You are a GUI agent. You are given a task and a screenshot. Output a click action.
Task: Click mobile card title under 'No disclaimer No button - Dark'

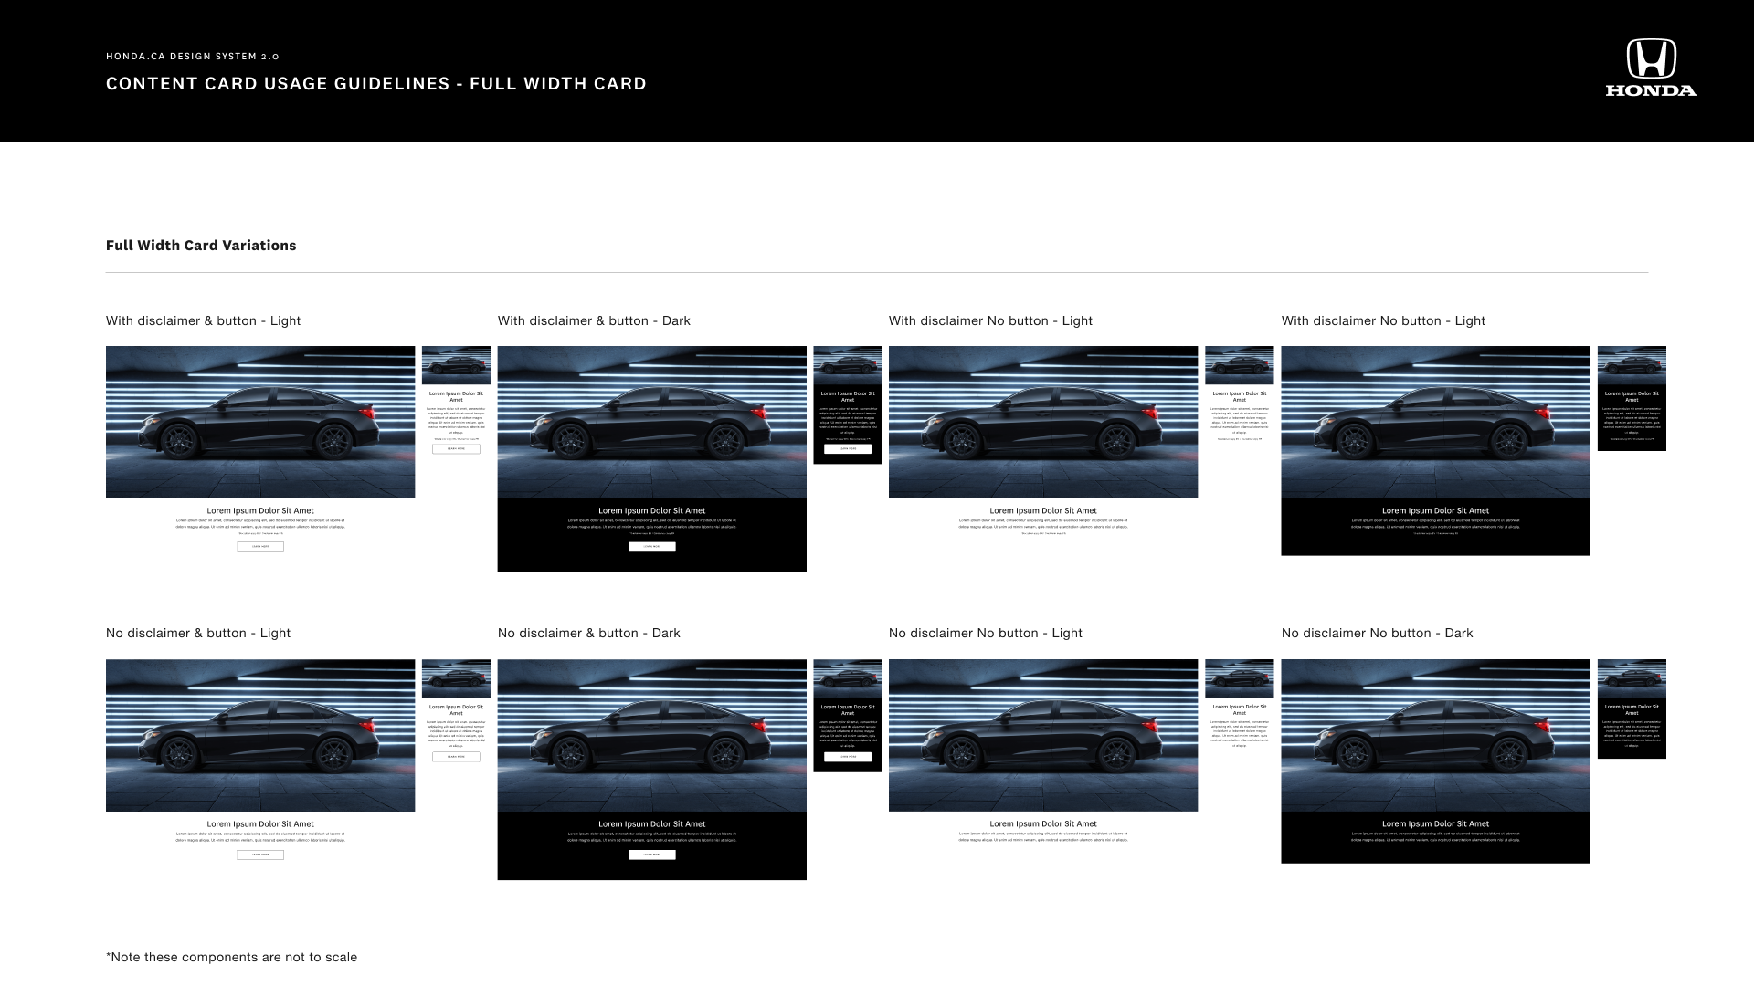(1632, 709)
